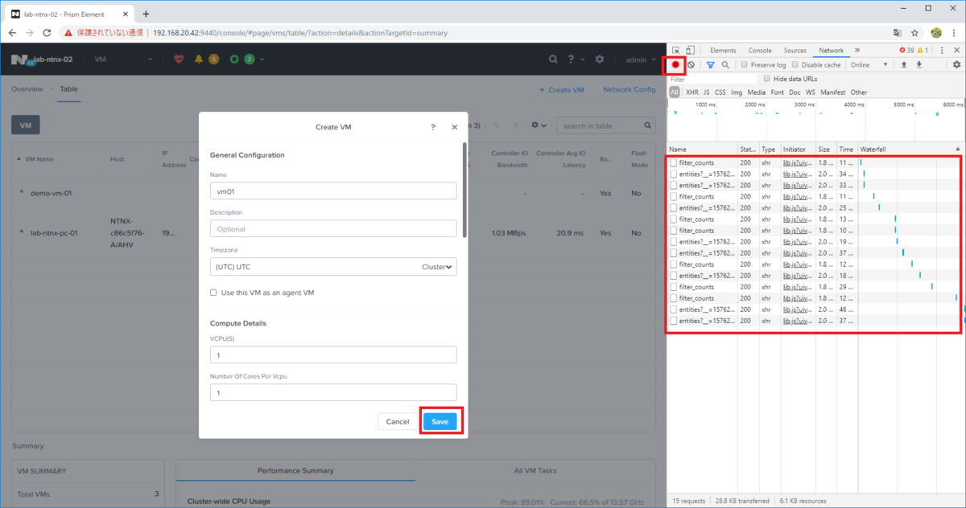Toggle the device toolbar icon
This screenshot has width=966, height=508.
coord(691,50)
